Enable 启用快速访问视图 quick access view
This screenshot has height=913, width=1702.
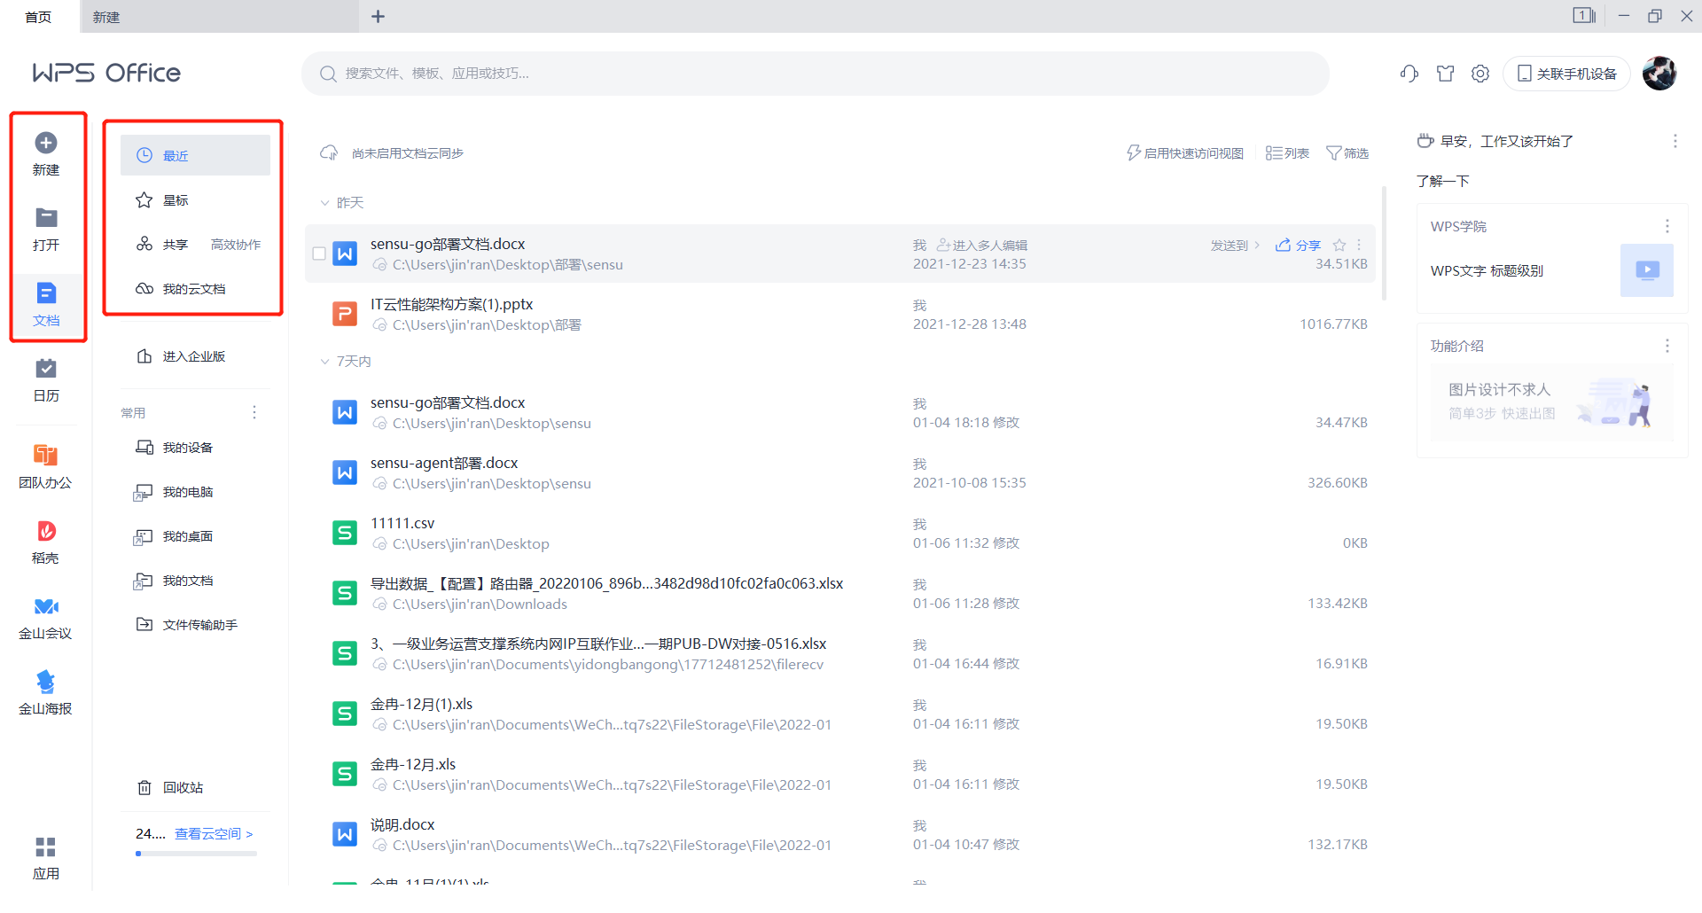pyautogui.click(x=1185, y=153)
